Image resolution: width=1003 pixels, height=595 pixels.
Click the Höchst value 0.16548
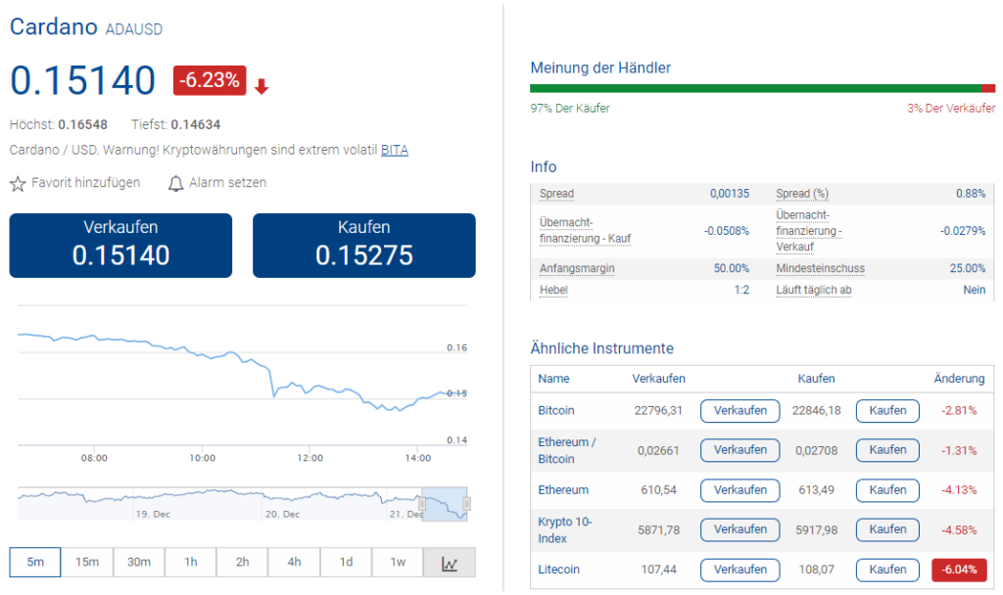pos(82,124)
